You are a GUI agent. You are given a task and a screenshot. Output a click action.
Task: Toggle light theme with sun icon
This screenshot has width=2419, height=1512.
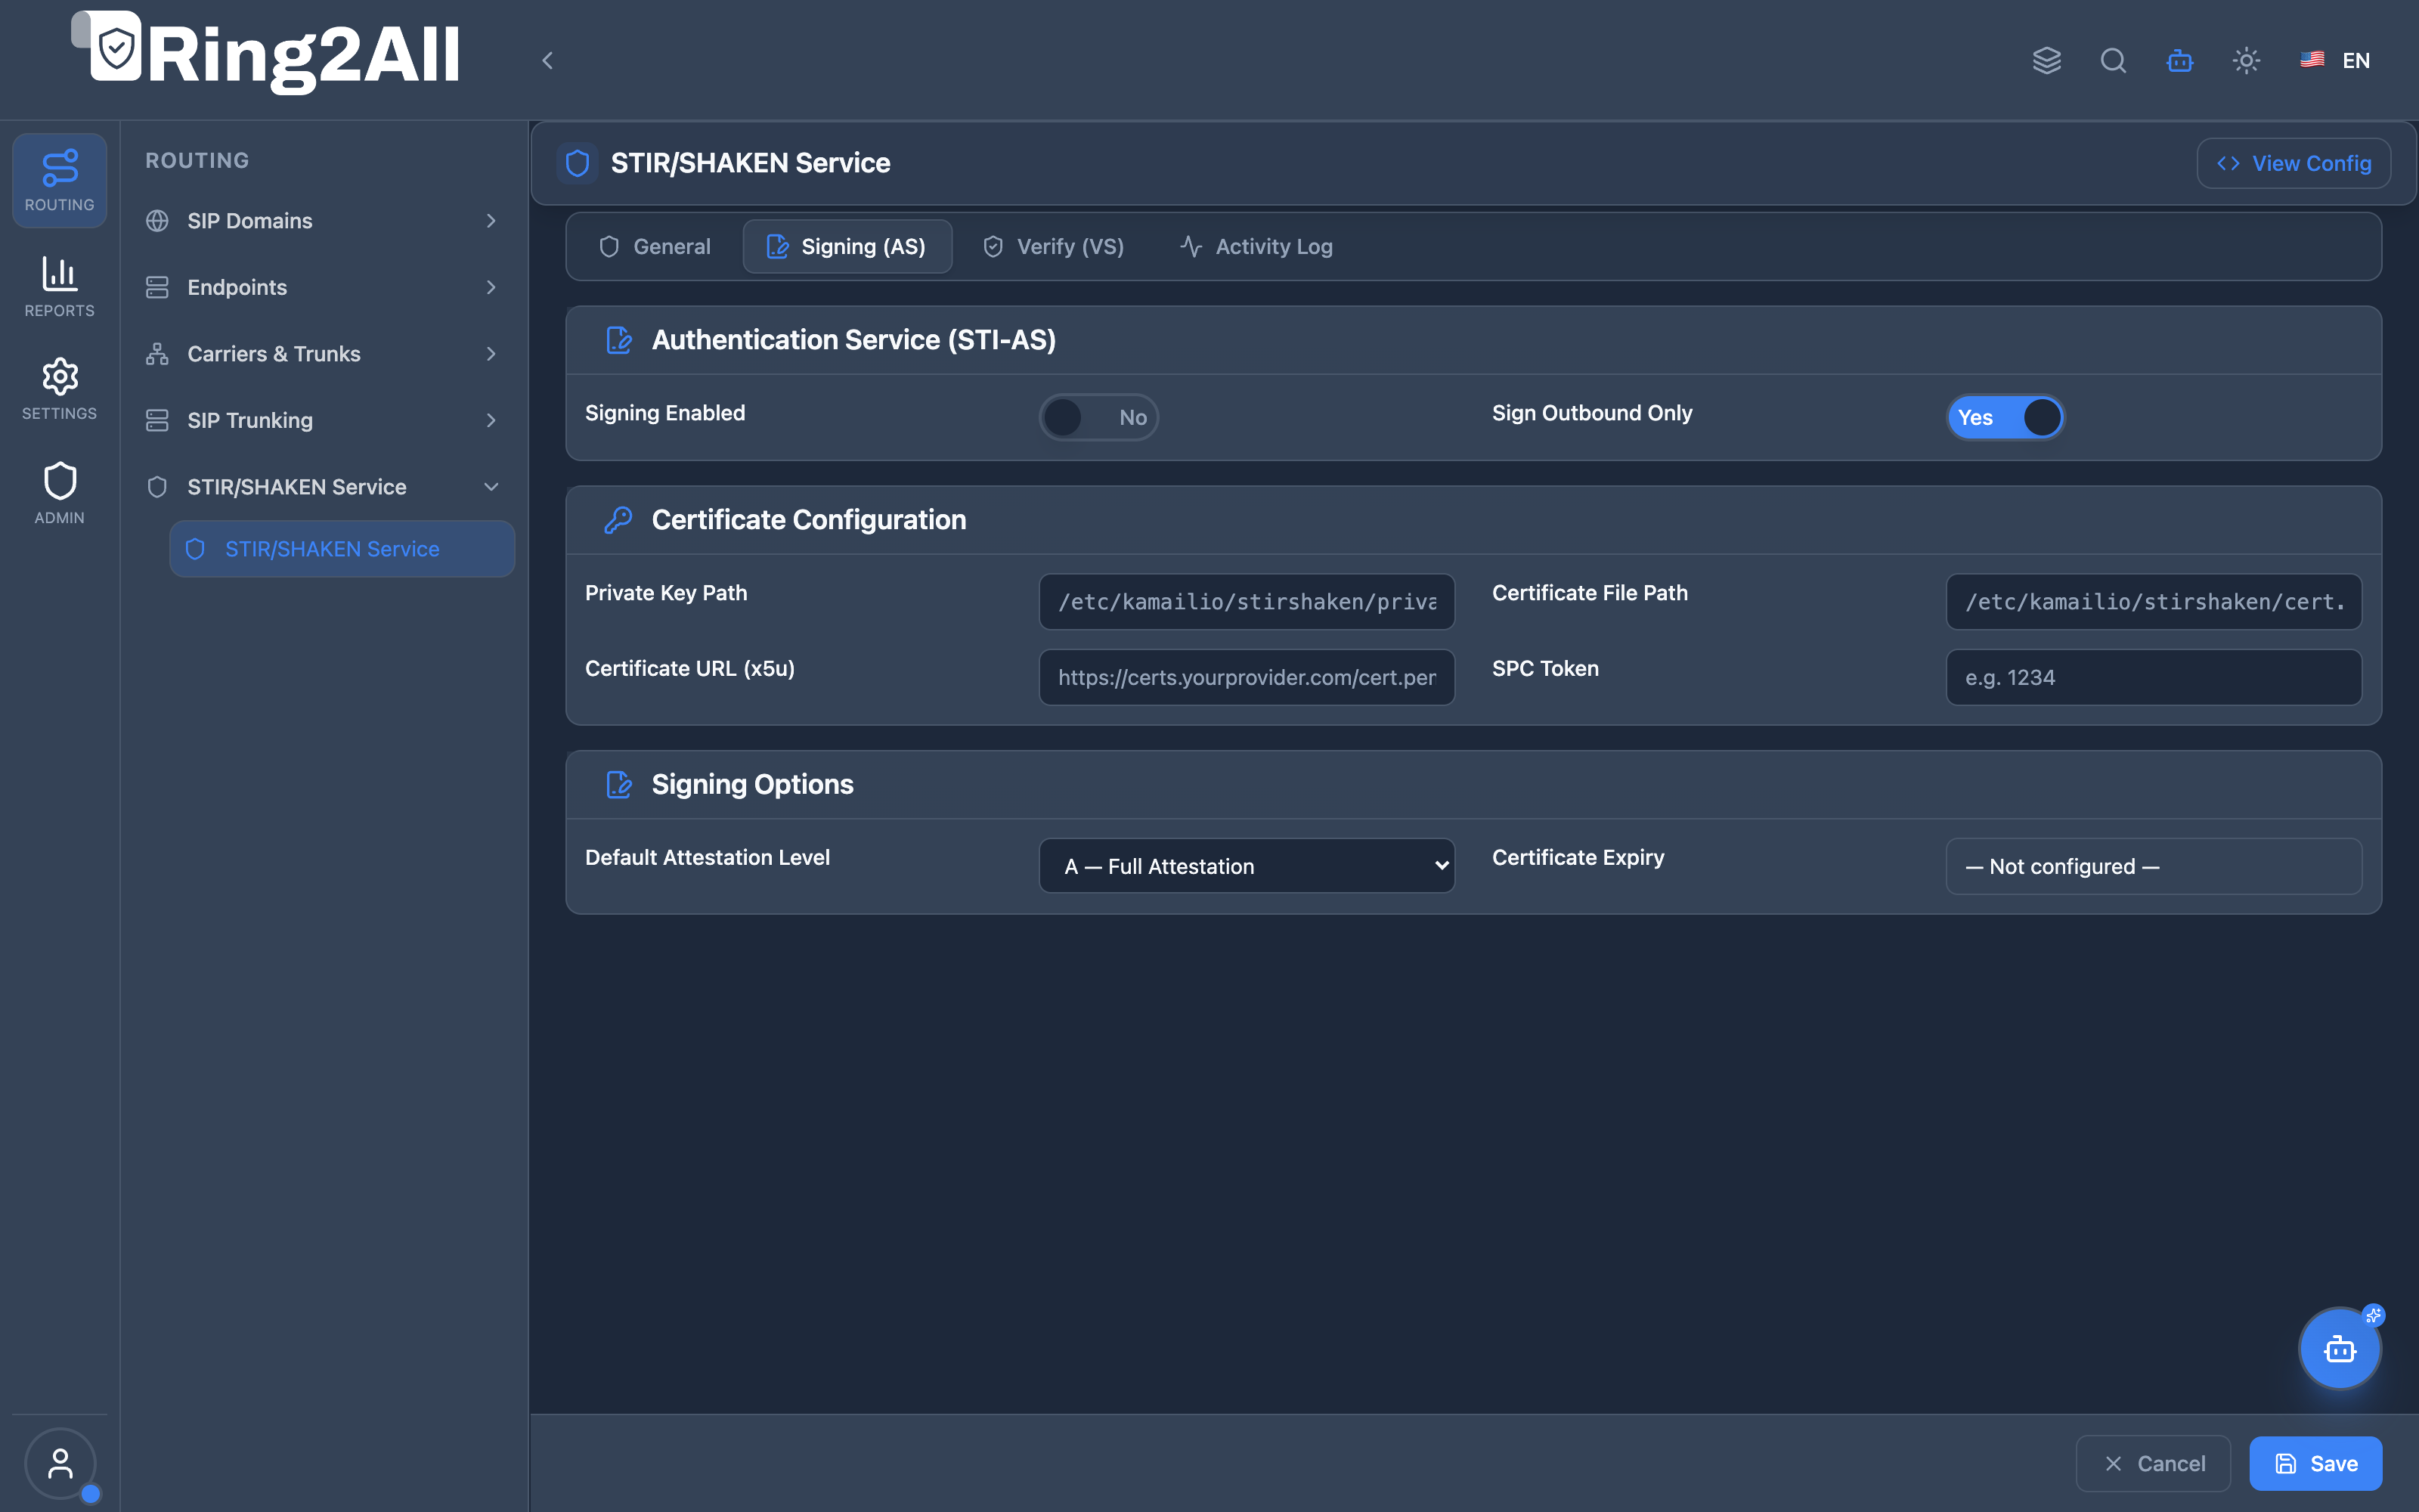[x=2246, y=61]
